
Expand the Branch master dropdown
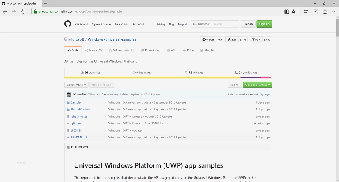pos(77,85)
